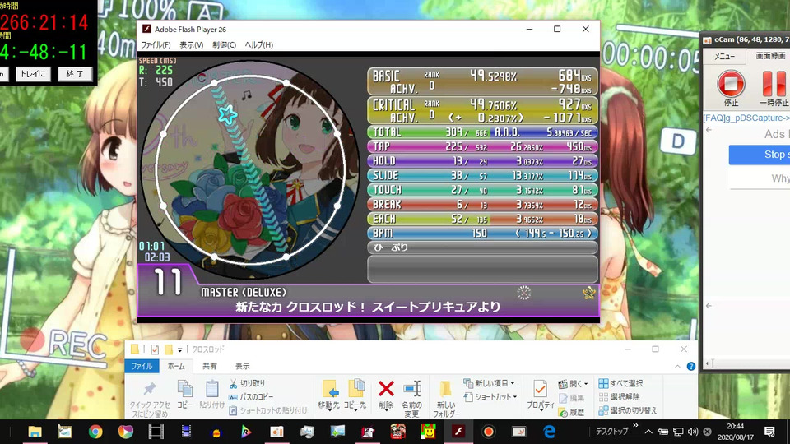The image size is (790, 444).
Task: Click the small star badge icon in game footer
Action: [588, 293]
